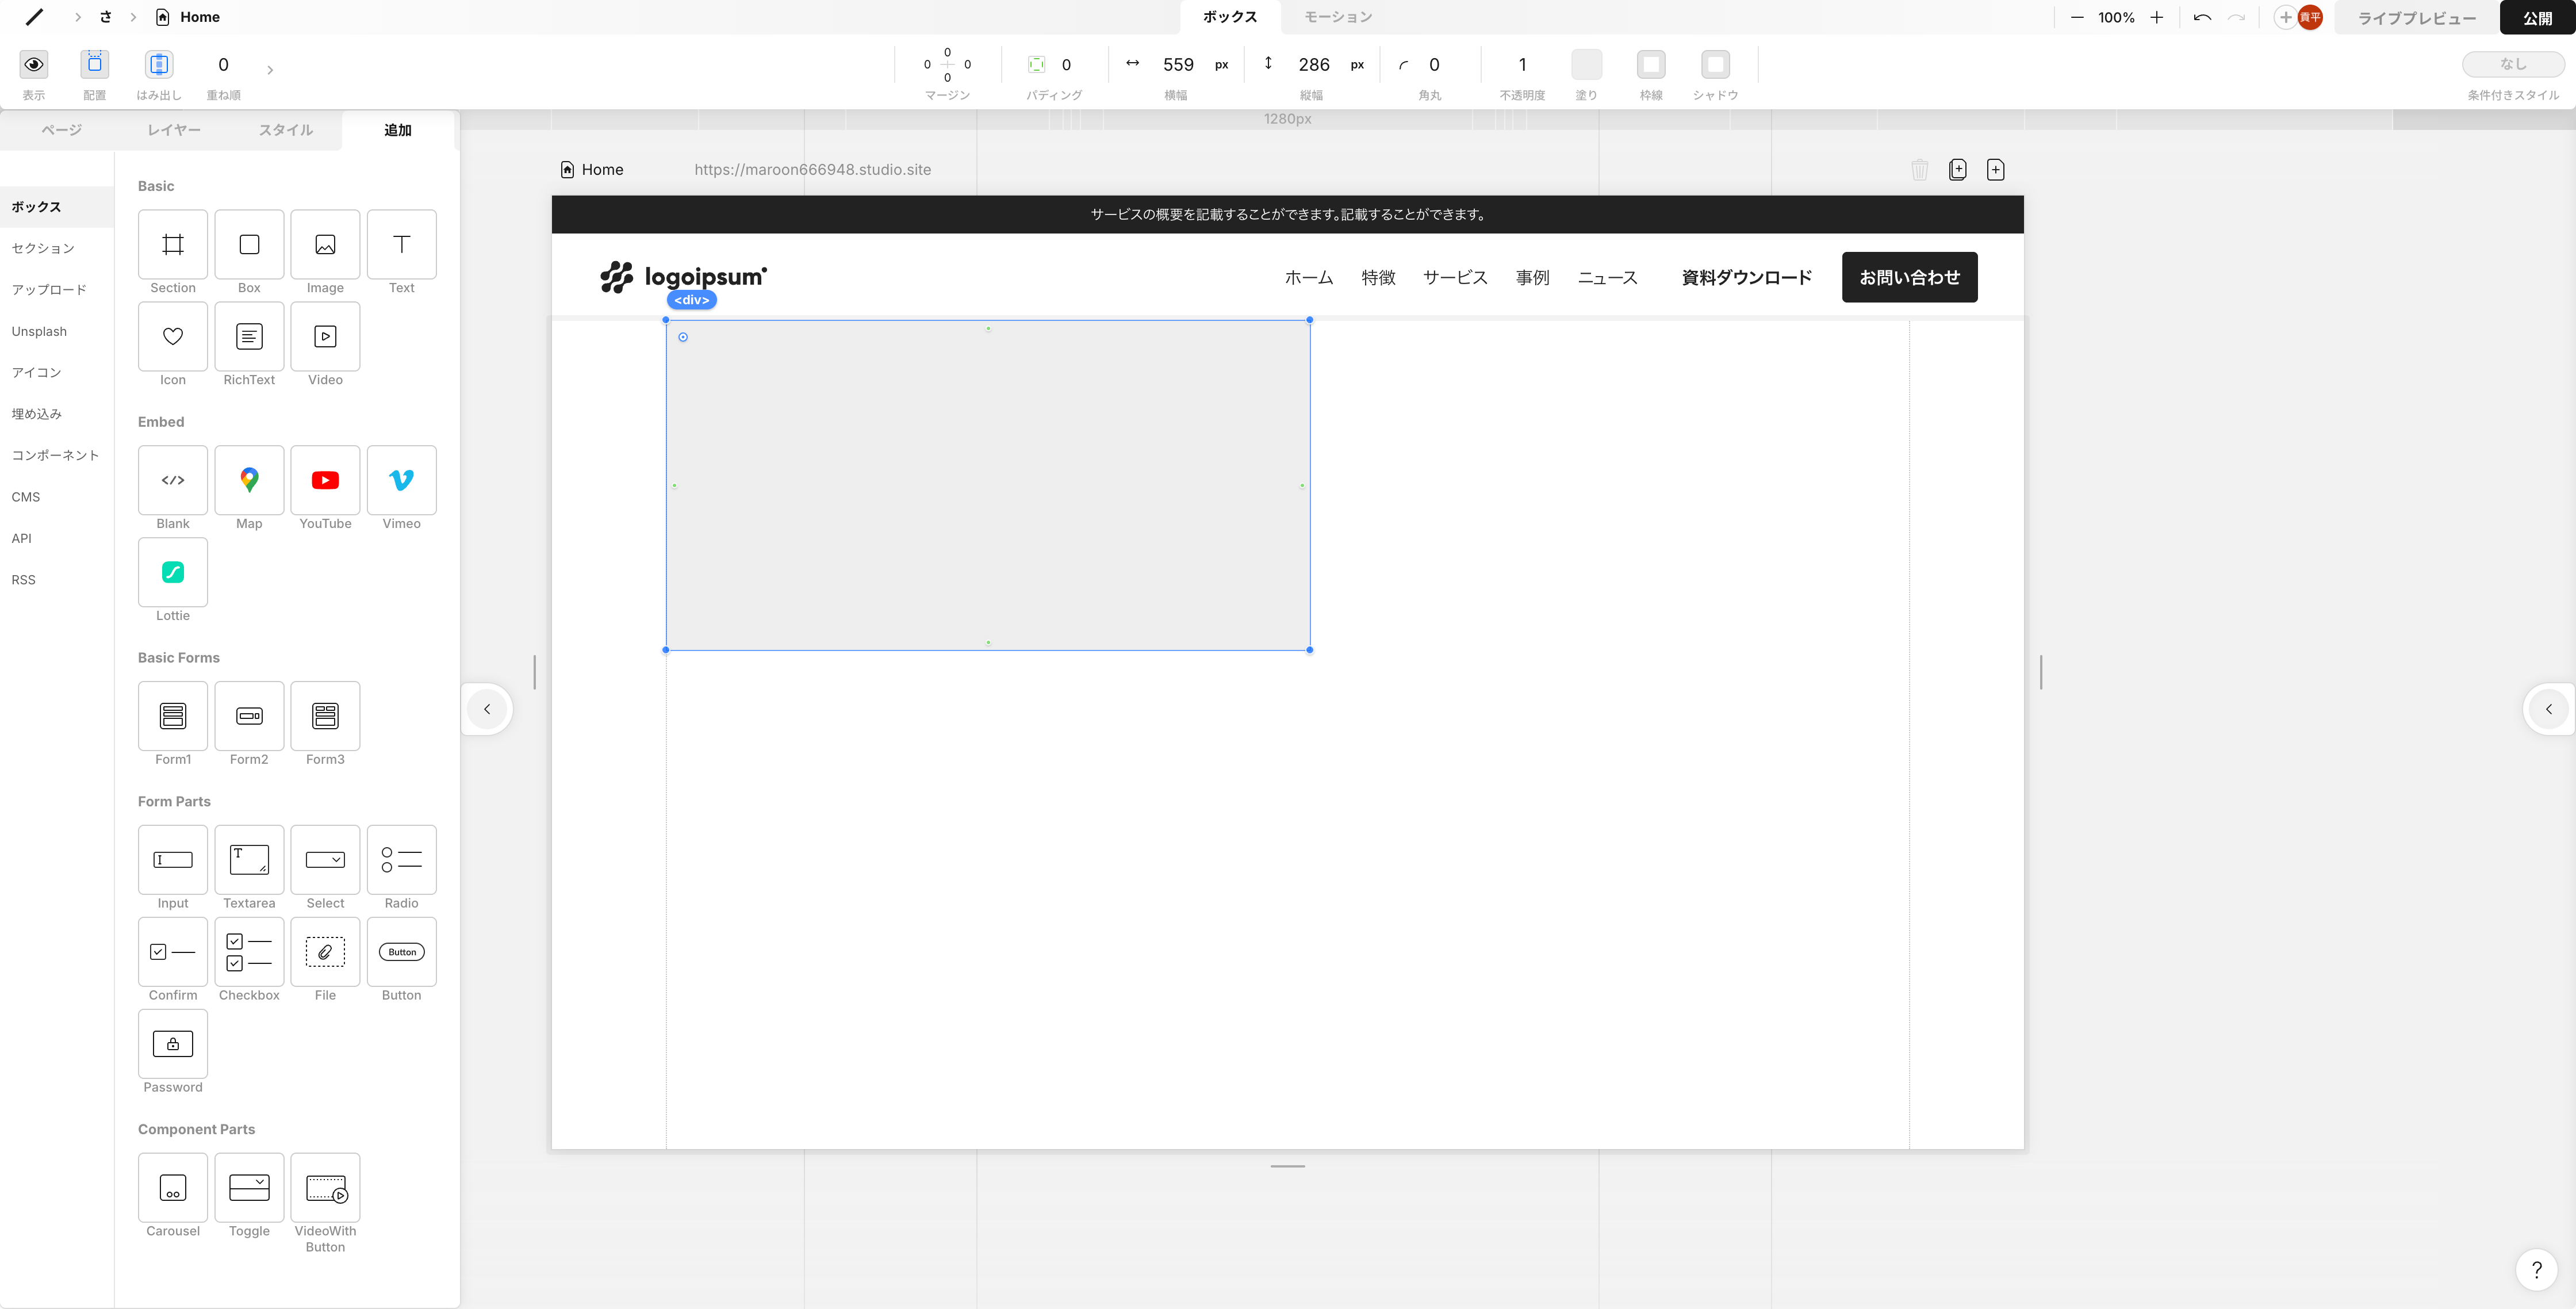
Task: Add a Radio form part
Action: [x=401, y=860]
